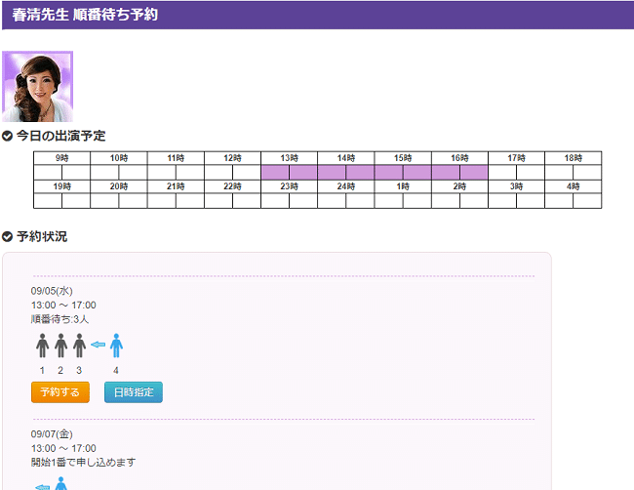Click the 開始1番で申し込めます text
634x490 pixels.
(83, 462)
